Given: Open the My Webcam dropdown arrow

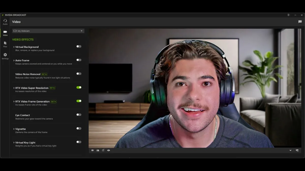Looking at the screenshot, I should (x=82, y=31).
